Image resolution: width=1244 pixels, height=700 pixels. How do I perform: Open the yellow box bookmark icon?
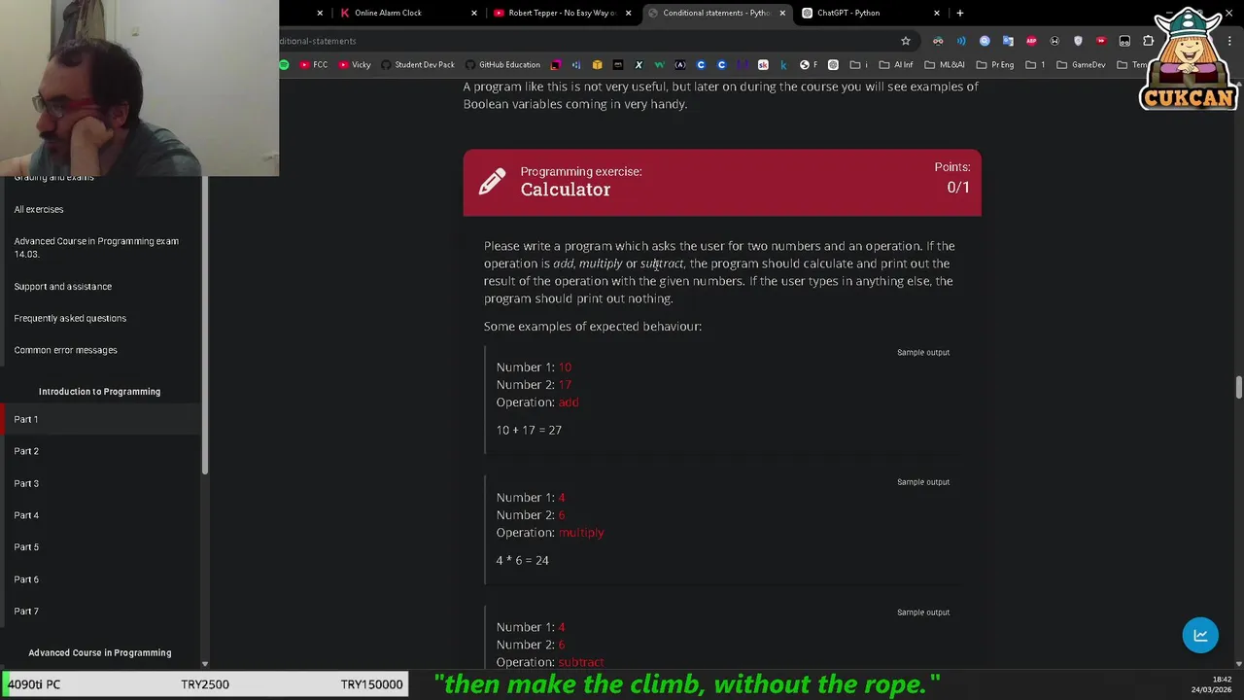pos(597,65)
